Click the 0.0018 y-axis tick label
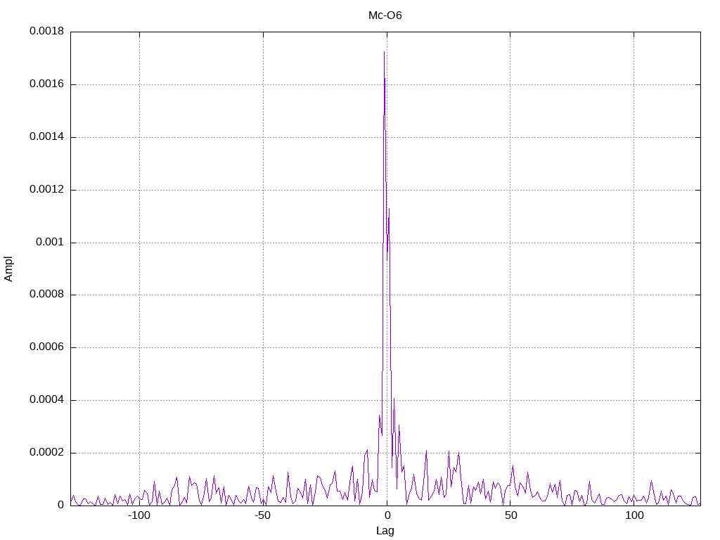 pos(47,31)
